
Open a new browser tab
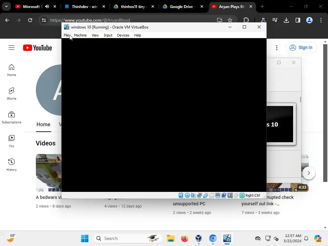pos(262,7)
